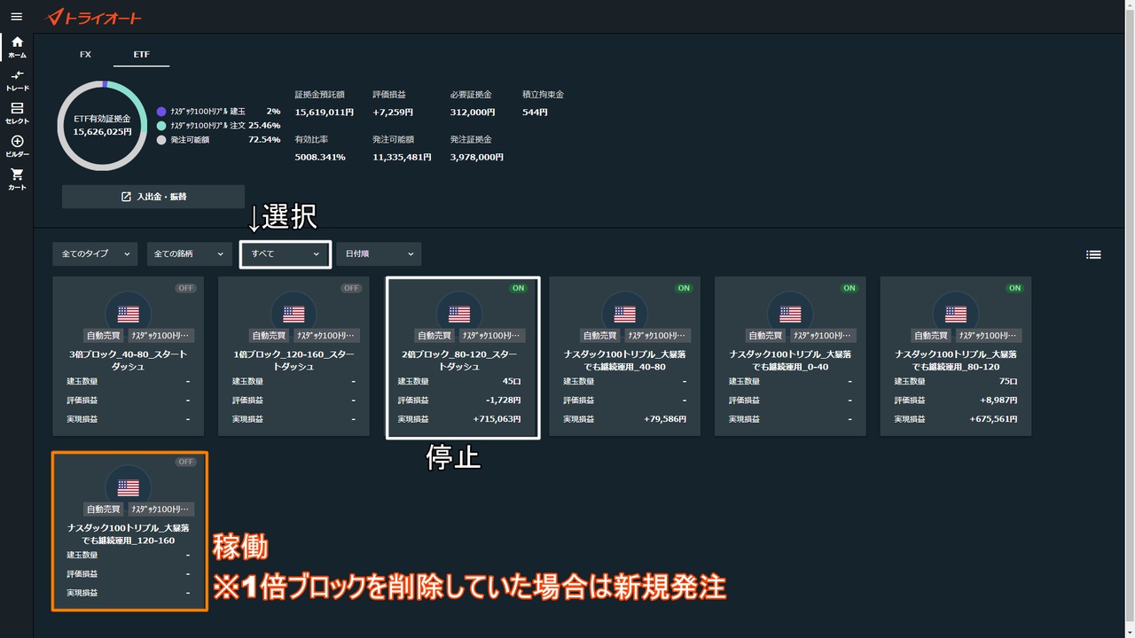This screenshot has height=638, width=1135.
Task: Click 自動売買 tag on 3倍ブロック_40-80 card
Action: pos(104,336)
